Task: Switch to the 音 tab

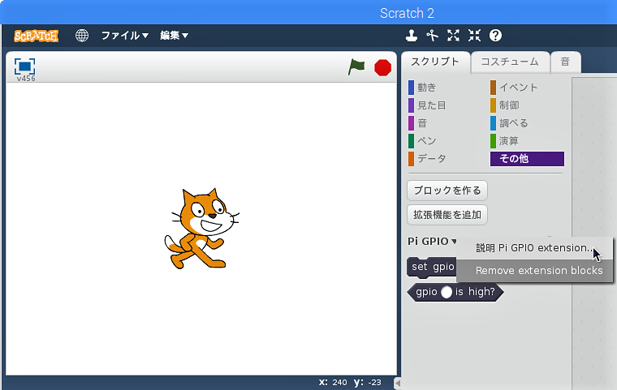Action: (x=566, y=62)
